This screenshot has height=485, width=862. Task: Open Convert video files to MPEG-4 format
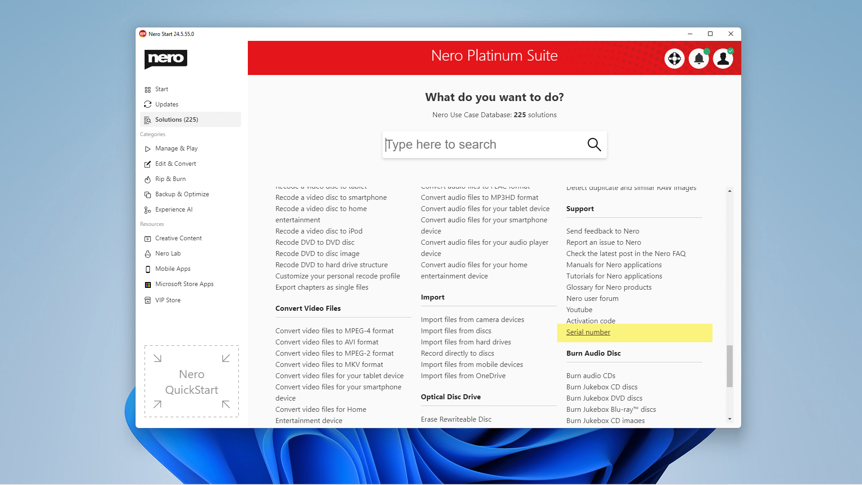tap(334, 331)
